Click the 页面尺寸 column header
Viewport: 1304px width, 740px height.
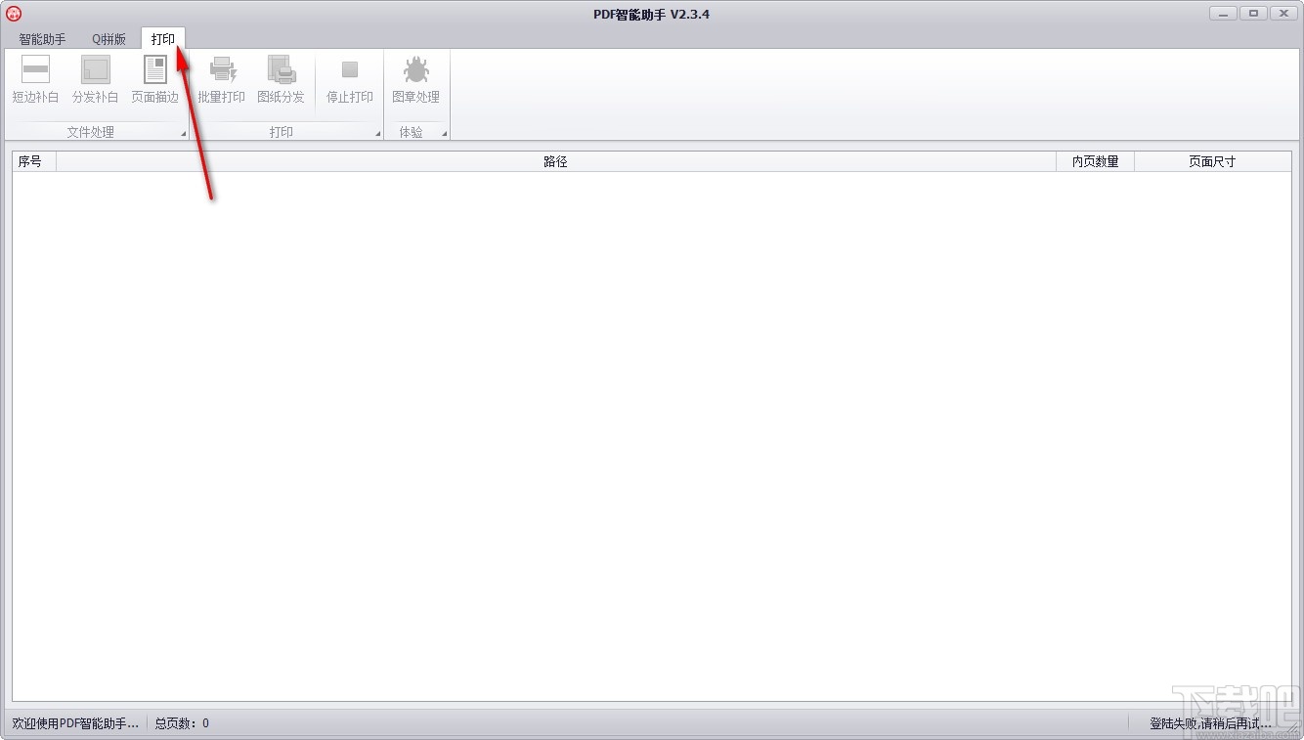click(1212, 161)
